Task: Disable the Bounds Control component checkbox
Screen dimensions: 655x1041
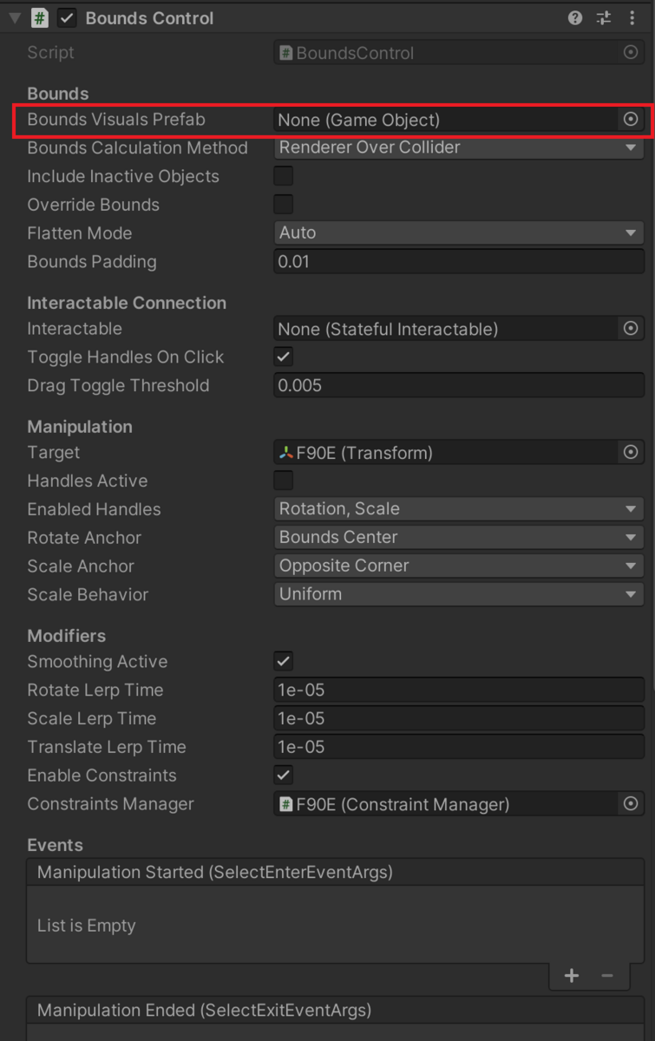Action: pyautogui.click(x=67, y=17)
